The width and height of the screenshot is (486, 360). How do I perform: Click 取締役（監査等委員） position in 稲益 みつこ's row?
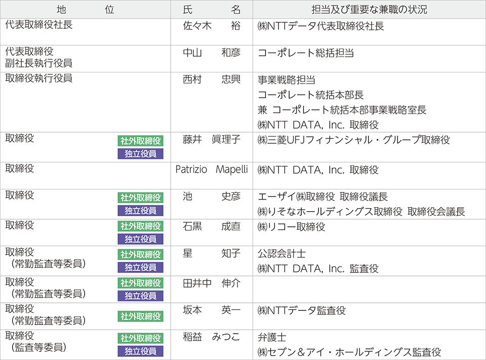[35, 341]
